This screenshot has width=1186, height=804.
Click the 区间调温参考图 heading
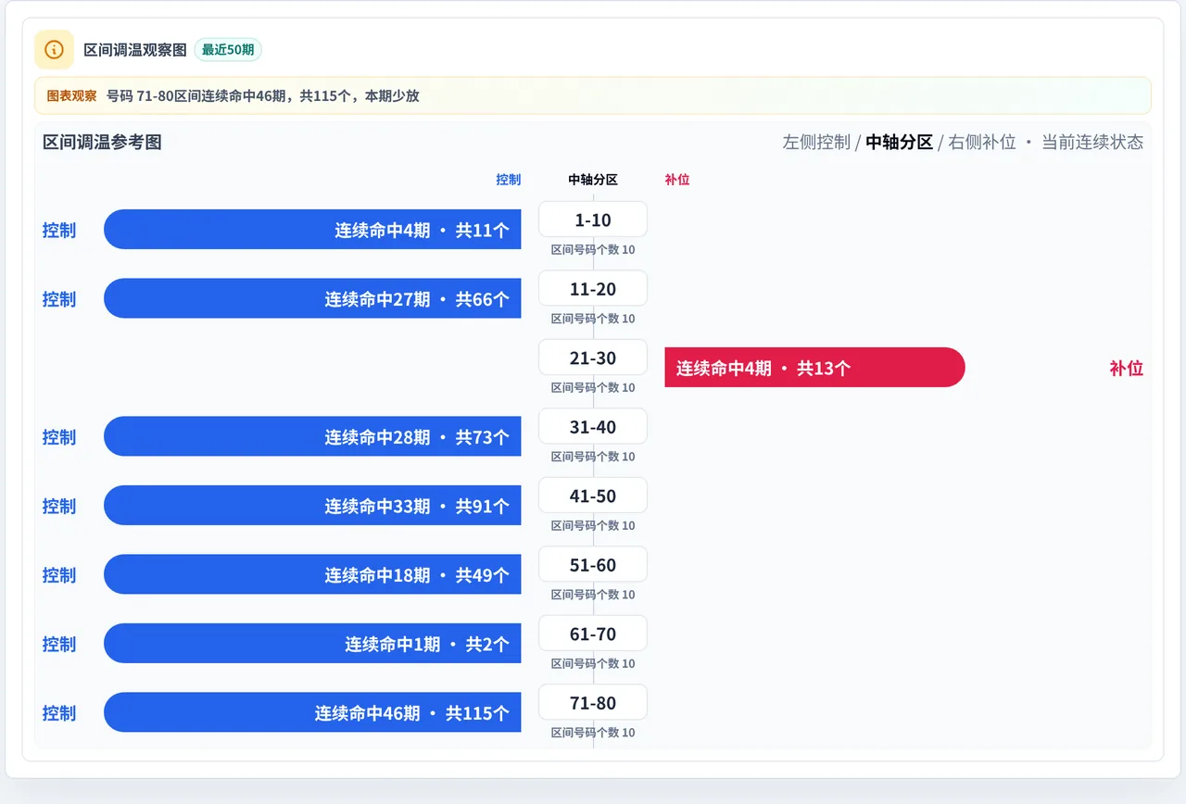point(102,142)
